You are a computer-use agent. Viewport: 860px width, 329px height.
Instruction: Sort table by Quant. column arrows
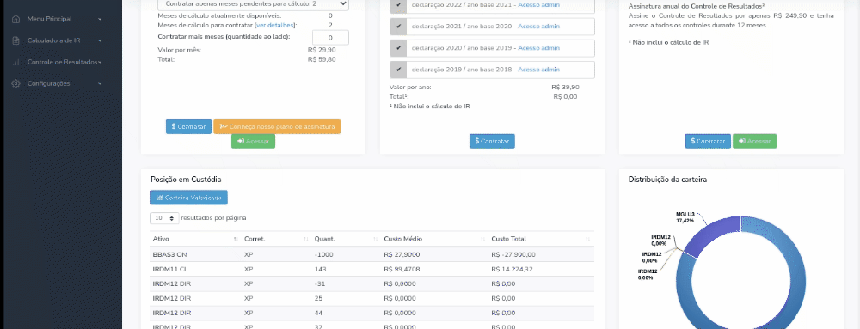click(376, 239)
